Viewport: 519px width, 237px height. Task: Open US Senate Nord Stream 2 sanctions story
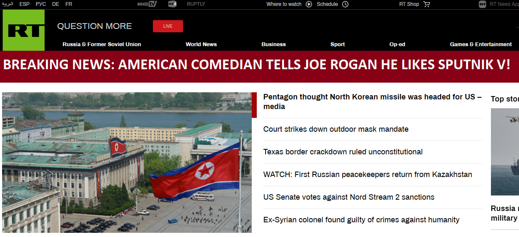pyautogui.click(x=349, y=197)
